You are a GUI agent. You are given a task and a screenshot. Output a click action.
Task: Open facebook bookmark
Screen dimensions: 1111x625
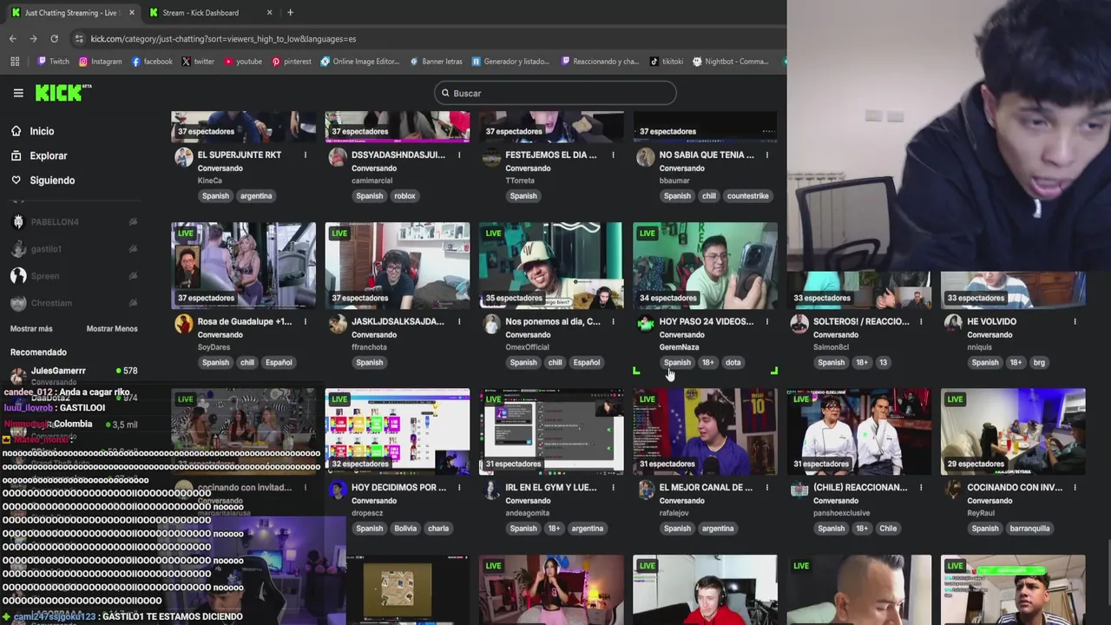tap(152, 62)
